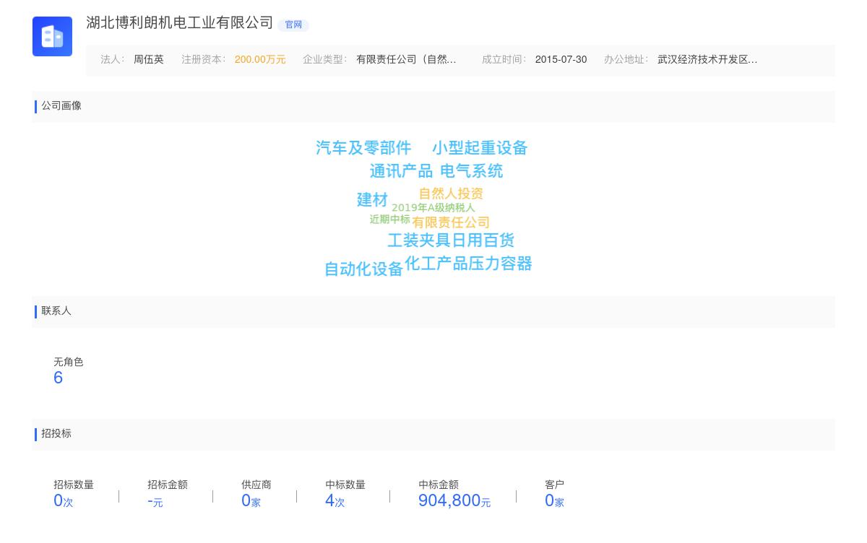
Task: Select word cloud tag 通讯产品
Action: [x=401, y=171]
